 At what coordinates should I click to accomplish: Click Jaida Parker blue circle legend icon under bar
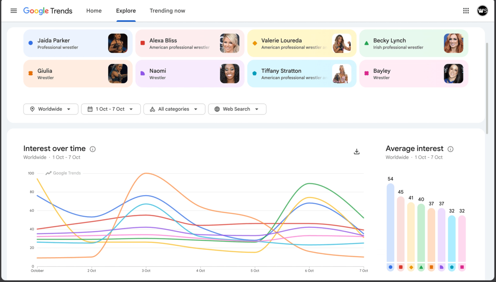pos(391,267)
